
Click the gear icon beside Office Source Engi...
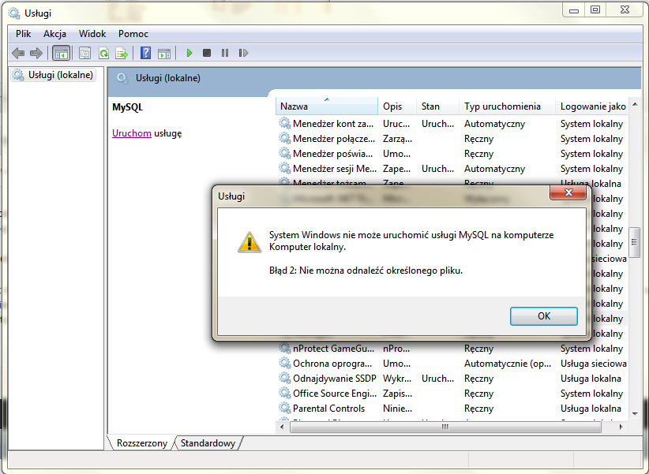pos(285,393)
